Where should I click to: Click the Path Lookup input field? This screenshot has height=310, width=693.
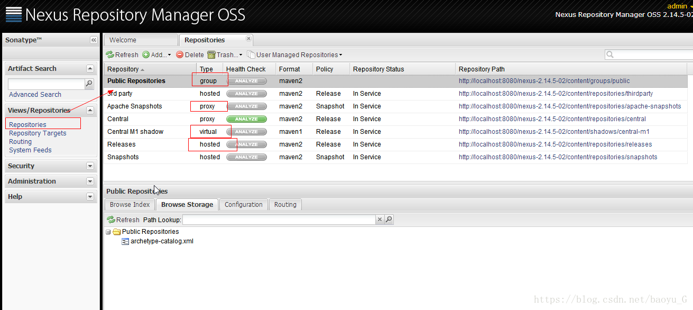point(279,220)
